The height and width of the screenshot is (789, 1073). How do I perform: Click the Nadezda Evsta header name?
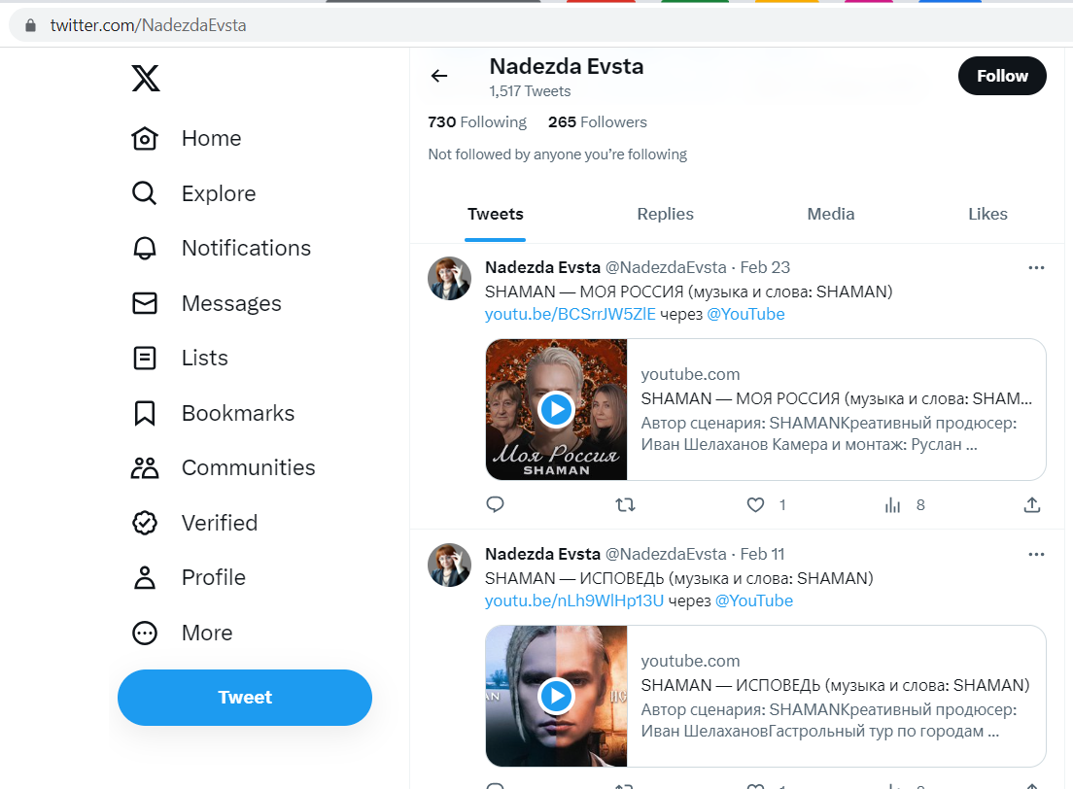(567, 66)
